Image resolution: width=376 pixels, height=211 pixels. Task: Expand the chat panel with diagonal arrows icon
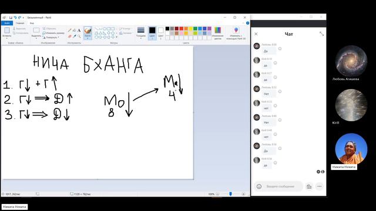pos(321,34)
